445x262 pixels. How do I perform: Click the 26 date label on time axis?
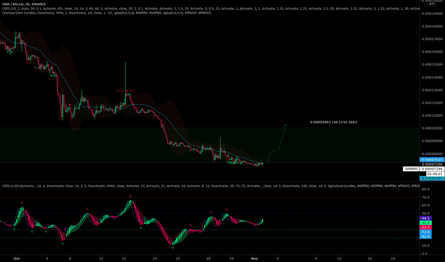[208, 258]
